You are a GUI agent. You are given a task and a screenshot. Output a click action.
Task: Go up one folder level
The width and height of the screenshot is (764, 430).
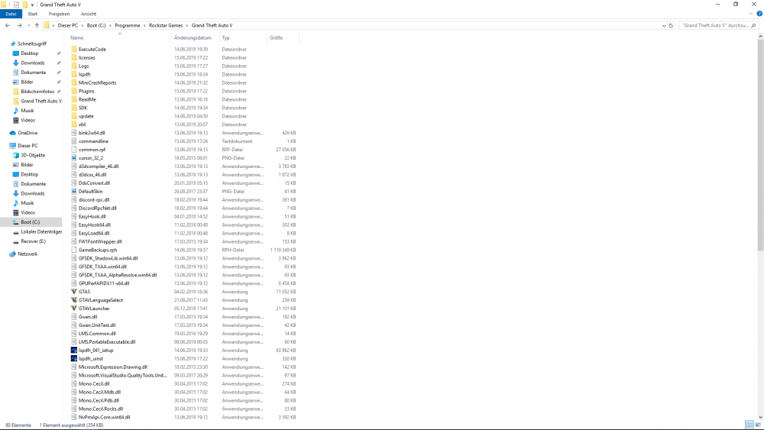(37, 25)
